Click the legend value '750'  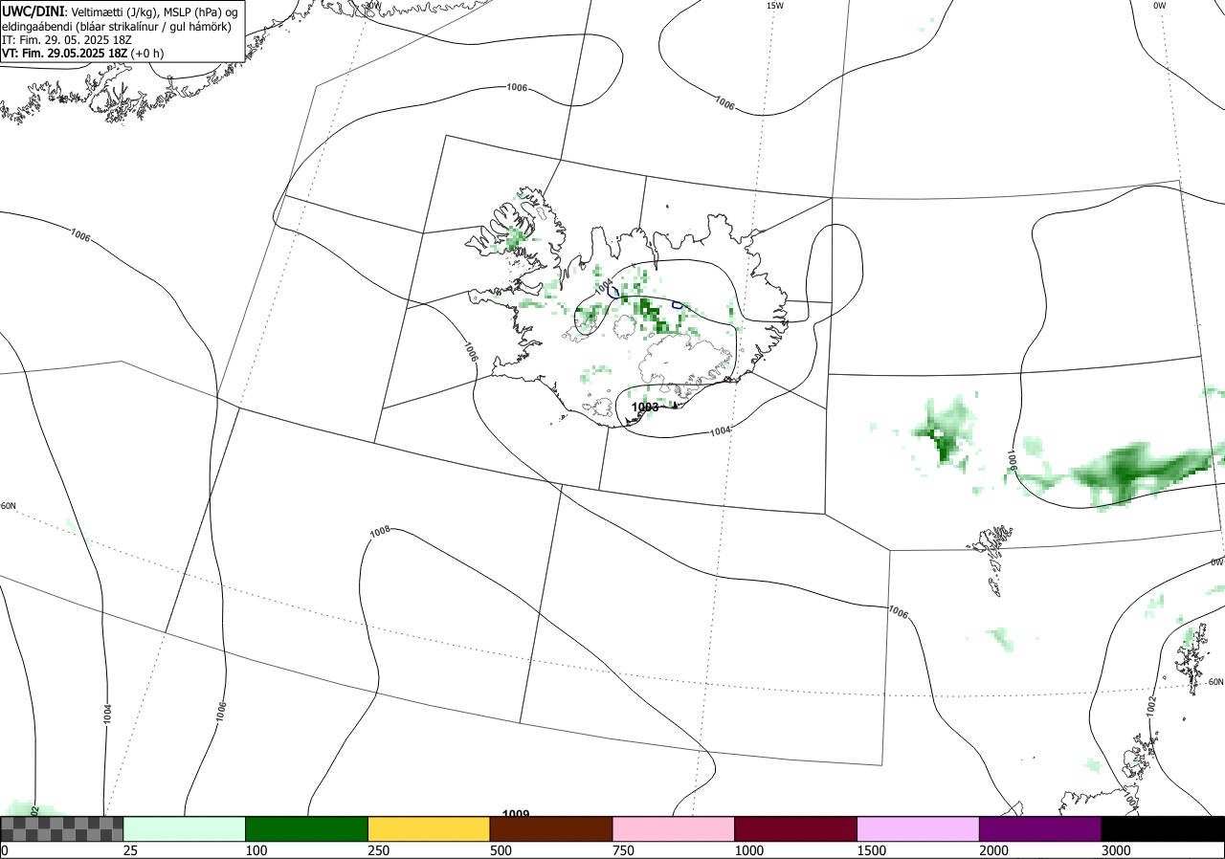pos(623,850)
